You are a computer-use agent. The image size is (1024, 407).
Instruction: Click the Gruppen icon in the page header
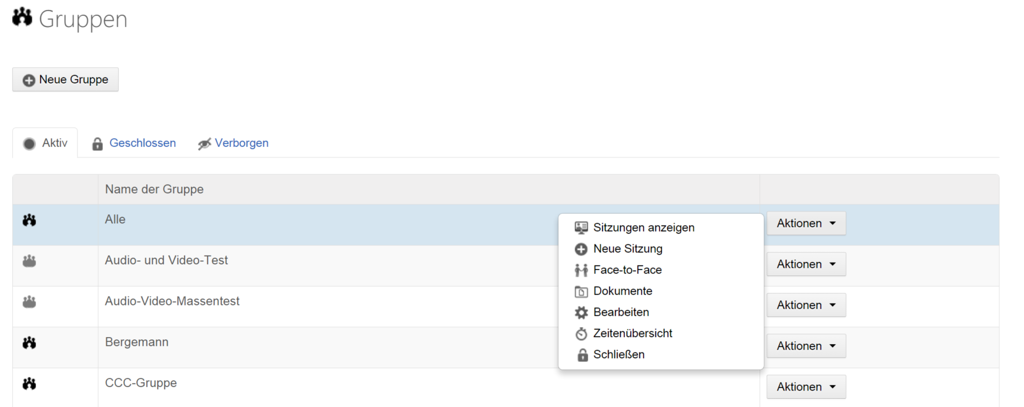(22, 17)
